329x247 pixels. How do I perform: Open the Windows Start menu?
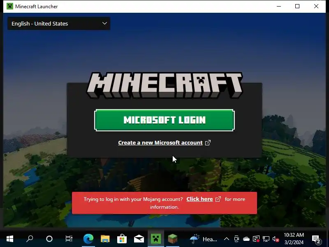10,239
